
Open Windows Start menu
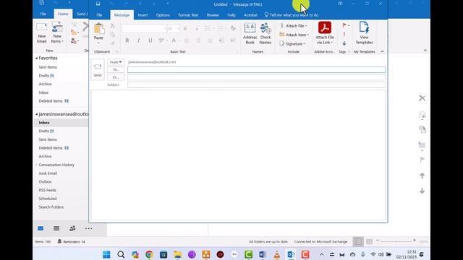pos(106,254)
